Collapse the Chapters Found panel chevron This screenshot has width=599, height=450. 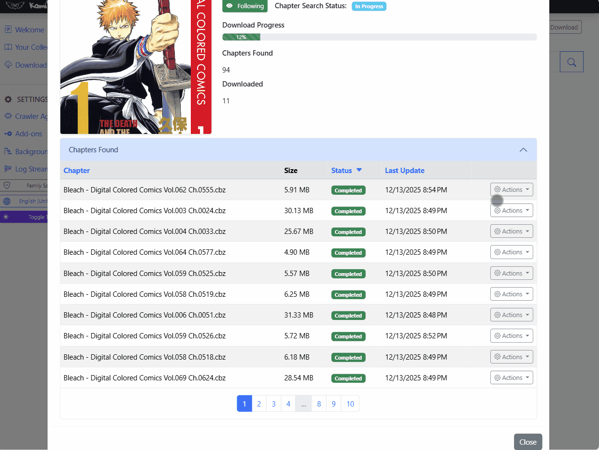pyautogui.click(x=523, y=150)
